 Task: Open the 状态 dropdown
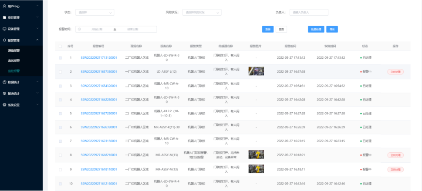click(x=95, y=12)
